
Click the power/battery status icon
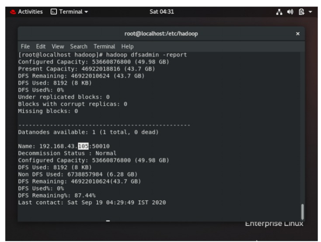click(x=301, y=12)
